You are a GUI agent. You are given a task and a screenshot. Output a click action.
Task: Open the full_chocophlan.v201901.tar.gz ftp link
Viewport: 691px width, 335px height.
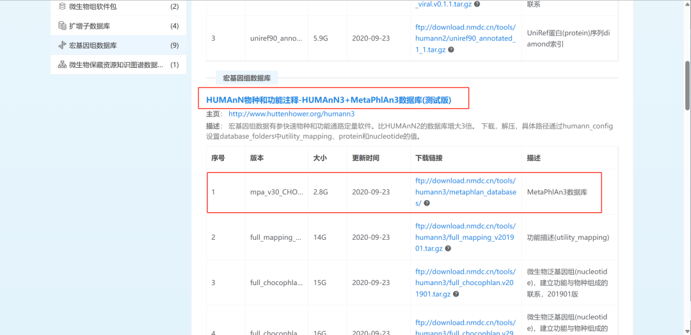[x=465, y=283]
